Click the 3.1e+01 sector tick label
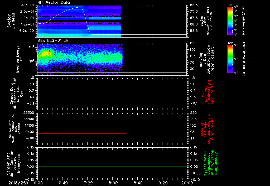The width and height of the screenshot is (270, 186). 27,5
